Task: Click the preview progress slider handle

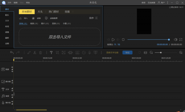Action: click(169, 40)
